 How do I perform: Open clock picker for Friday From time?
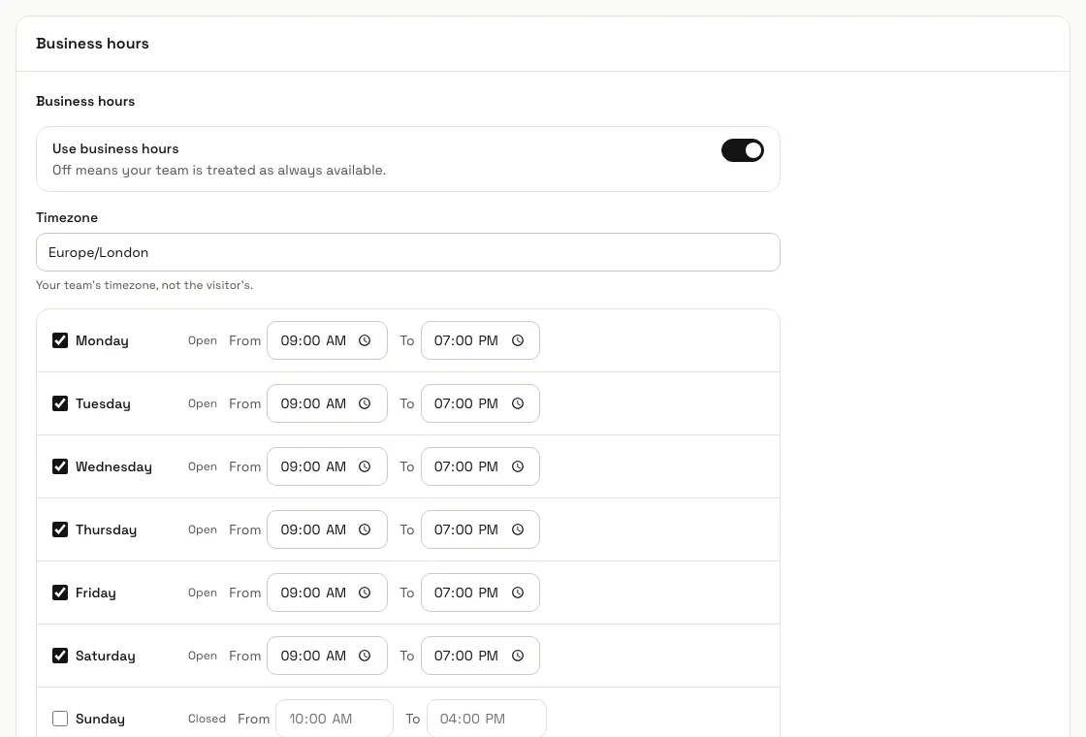[x=365, y=593]
